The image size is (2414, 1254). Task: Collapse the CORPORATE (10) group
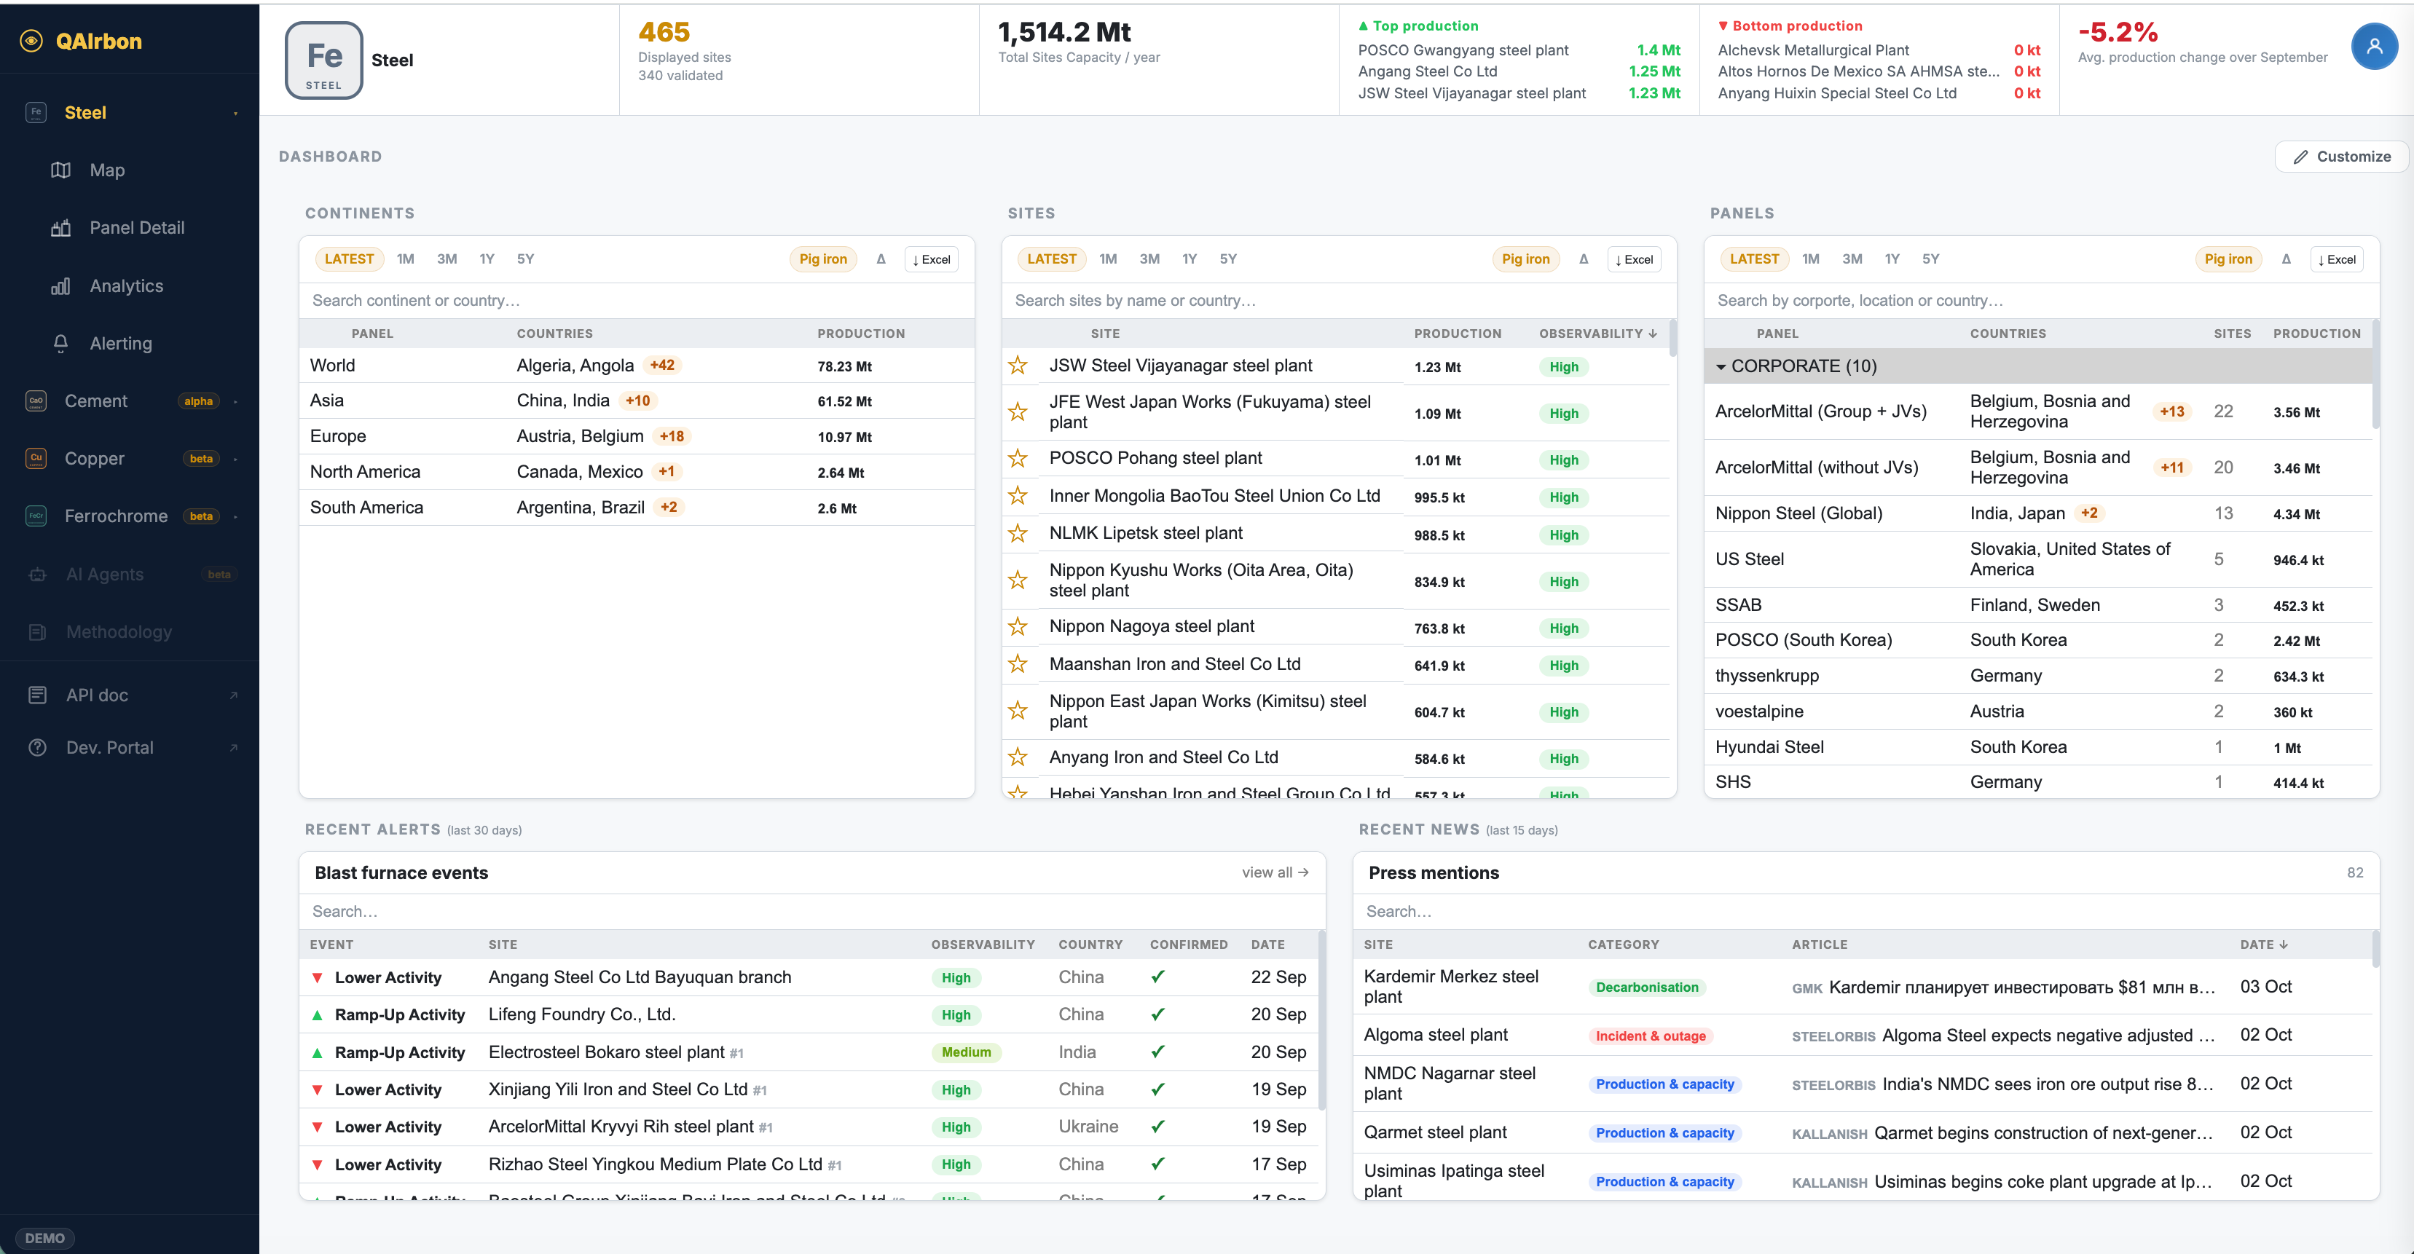pos(1721,367)
